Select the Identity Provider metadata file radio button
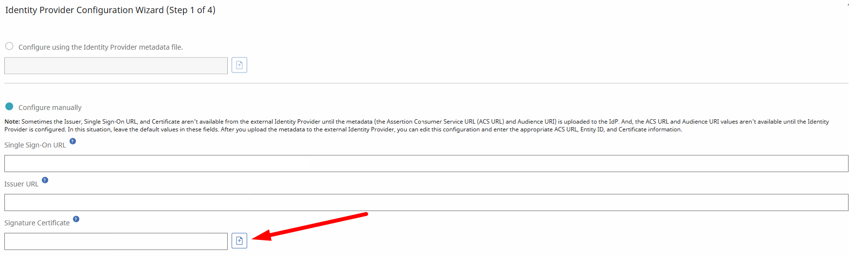 (9, 46)
